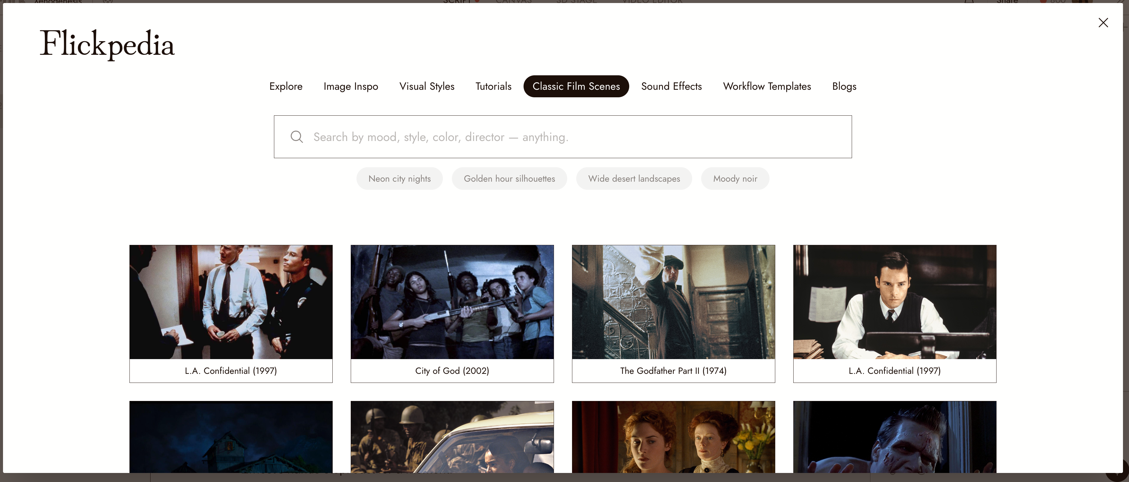Click the City of God (2002) title
Image resolution: width=1129 pixels, height=482 pixels.
(x=452, y=371)
